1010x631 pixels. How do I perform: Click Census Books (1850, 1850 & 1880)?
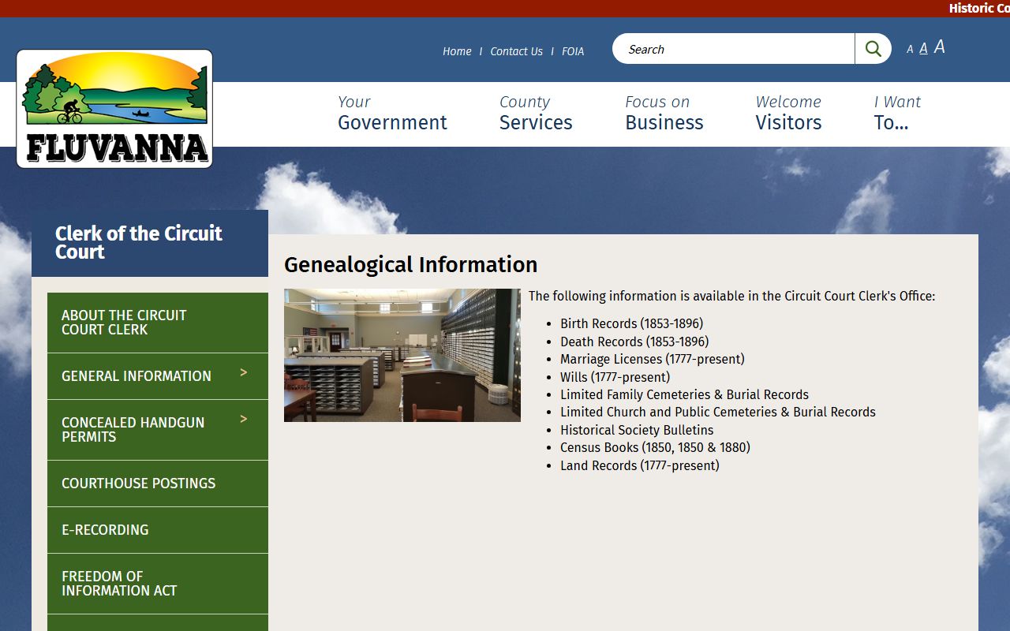[x=656, y=447]
